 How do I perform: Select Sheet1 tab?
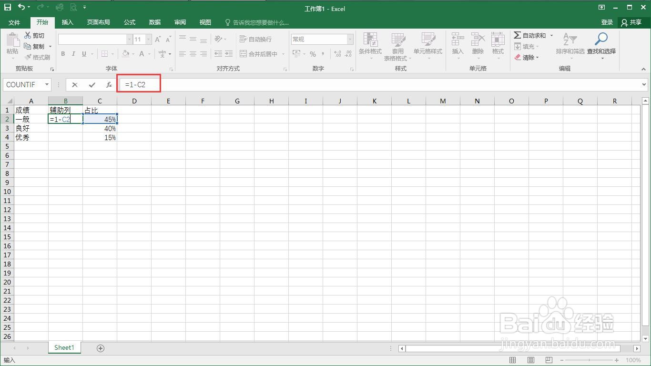pyautogui.click(x=64, y=348)
